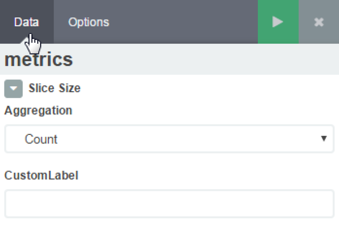The height and width of the screenshot is (227, 339).
Task: Click the Aggregation field label
Action: 38,110
